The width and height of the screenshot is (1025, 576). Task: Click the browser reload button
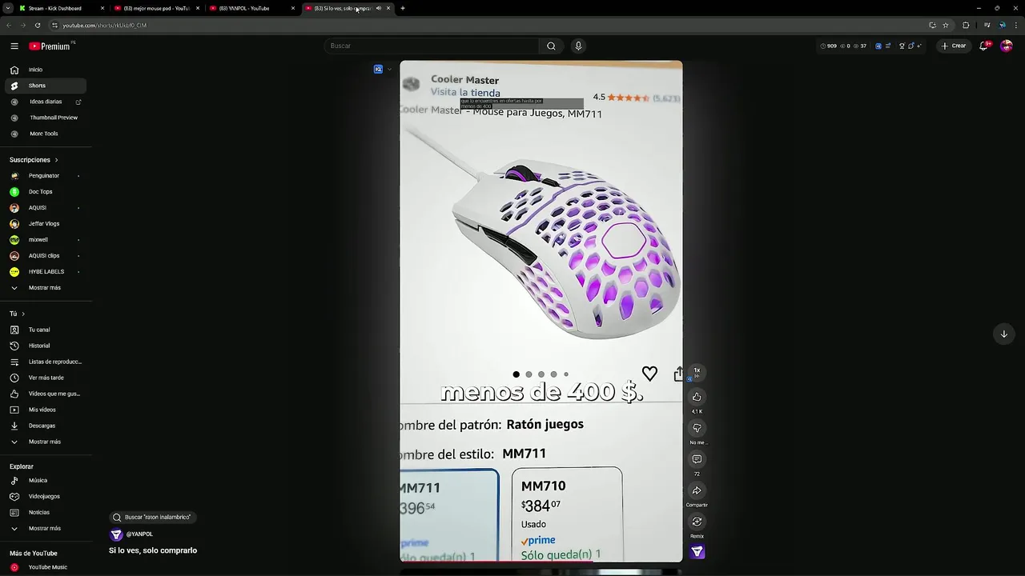point(37,25)
